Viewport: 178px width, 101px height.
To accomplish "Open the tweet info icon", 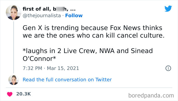I will click(x=168, y=68).
